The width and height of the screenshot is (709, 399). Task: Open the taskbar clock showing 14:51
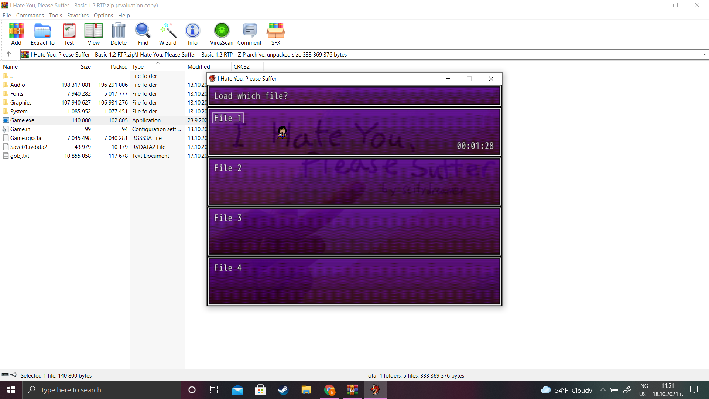(x=668, y=390)
